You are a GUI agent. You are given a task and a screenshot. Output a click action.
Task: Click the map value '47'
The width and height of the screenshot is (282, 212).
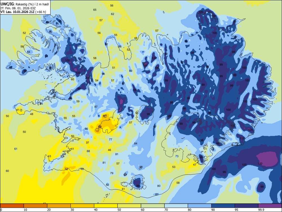click(195, 165)
